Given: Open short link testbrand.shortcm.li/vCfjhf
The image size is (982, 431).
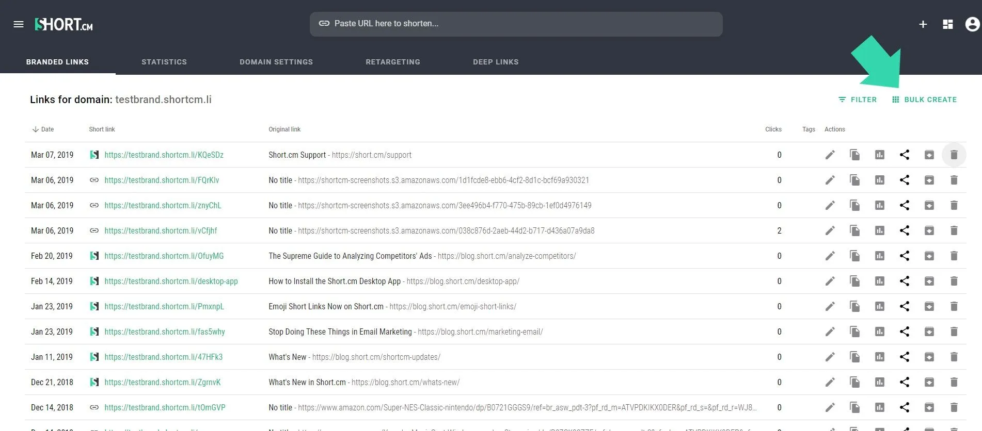Looking at the screenshot, I should tap(161, 230).
